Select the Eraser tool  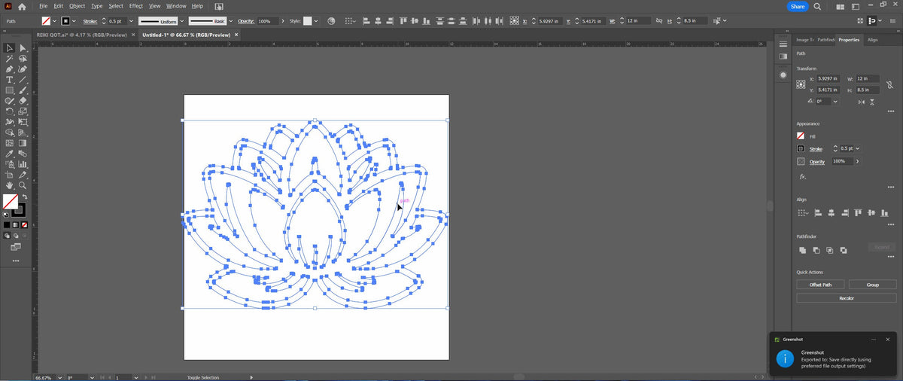pyautogui.click(x=23, y=101)
